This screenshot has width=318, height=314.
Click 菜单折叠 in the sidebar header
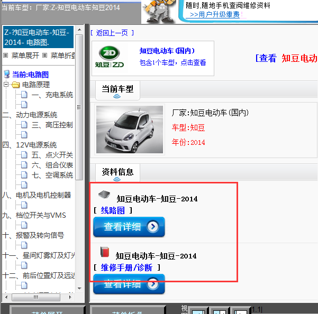pyautogui.click(x=62, y=56)
